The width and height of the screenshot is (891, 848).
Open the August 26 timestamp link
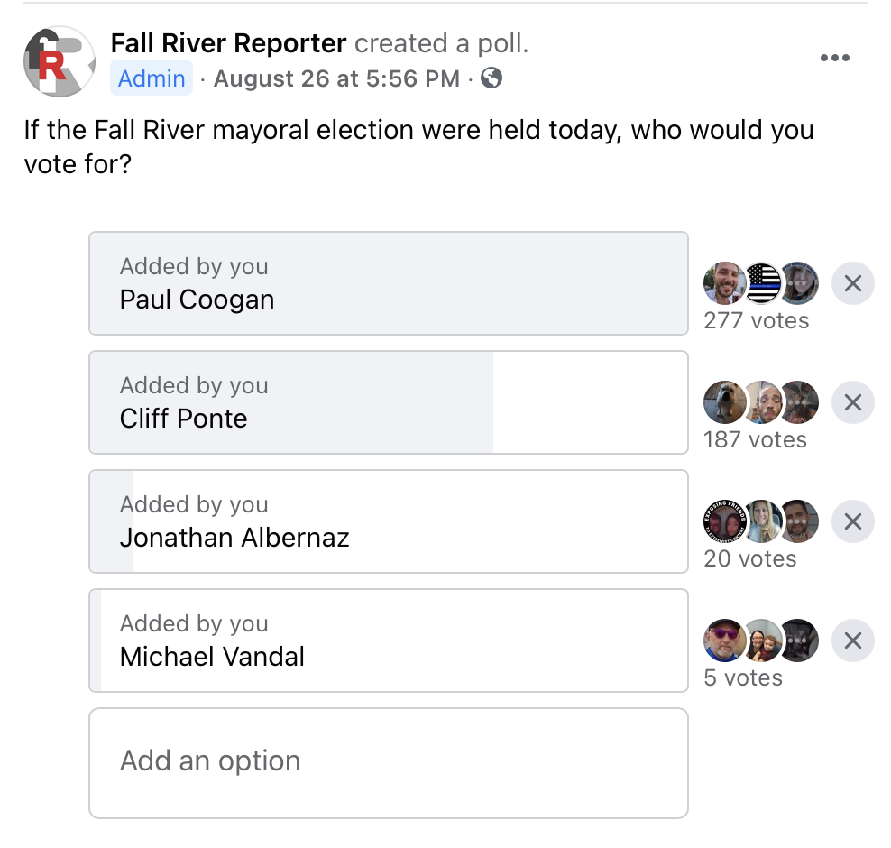pos(336,78)
